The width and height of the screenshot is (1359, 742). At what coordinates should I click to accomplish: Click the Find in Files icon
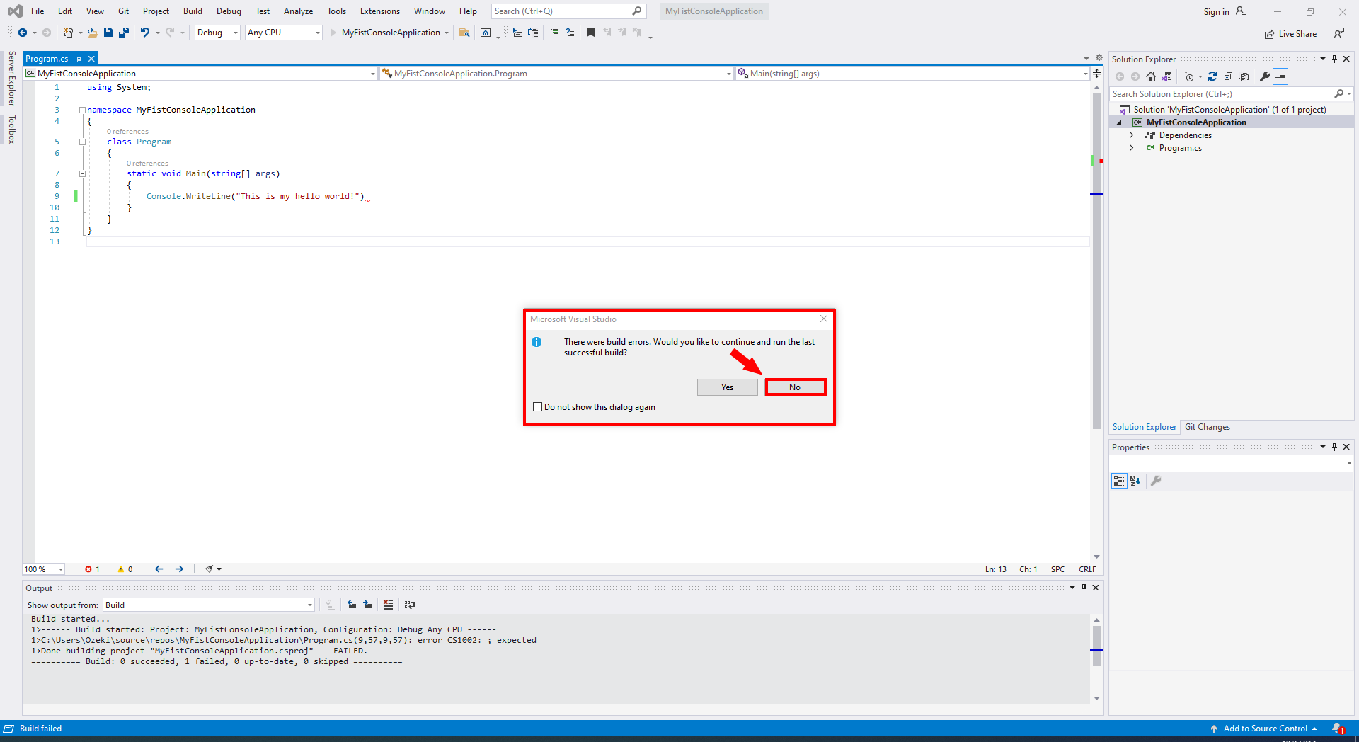[464, 33]
